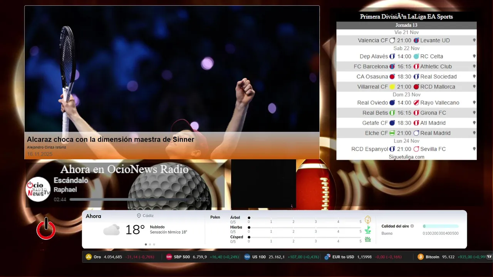The image size is (493, 277).
Task: Click the FC Barcelona crest
Action: click(392, 67)
